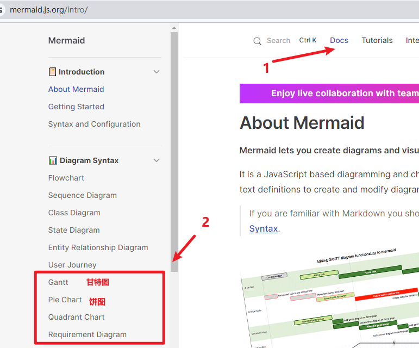Click the About Mermaid page heading
Viewport: 419px width, 348px height.
click(x=302, y=123)
